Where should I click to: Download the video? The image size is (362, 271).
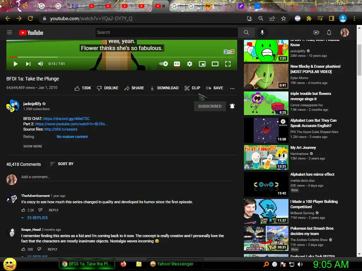point(164,88)
